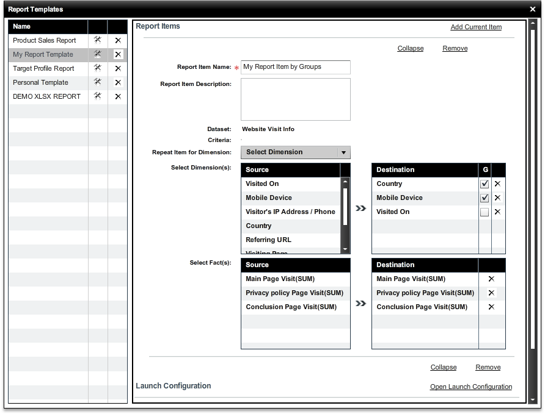This screenshot has width=545, height=414.
Task: Click the Report Item Name field
Action: point(295,67)
